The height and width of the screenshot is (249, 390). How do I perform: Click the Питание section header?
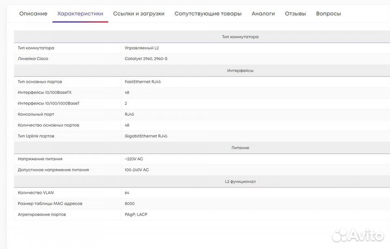pyautogui.click(x=240, y=148)
